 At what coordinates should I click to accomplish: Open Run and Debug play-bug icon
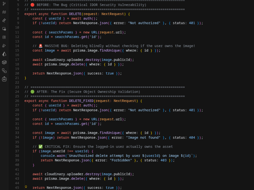[x=4, y=46]
